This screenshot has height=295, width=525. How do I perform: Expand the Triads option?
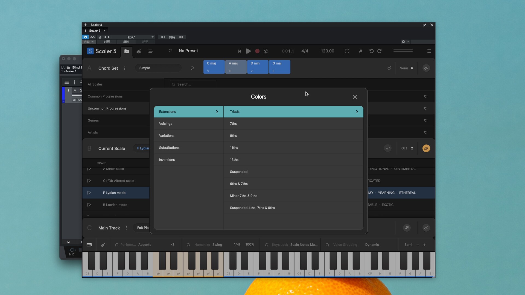[x=294, y=112]
